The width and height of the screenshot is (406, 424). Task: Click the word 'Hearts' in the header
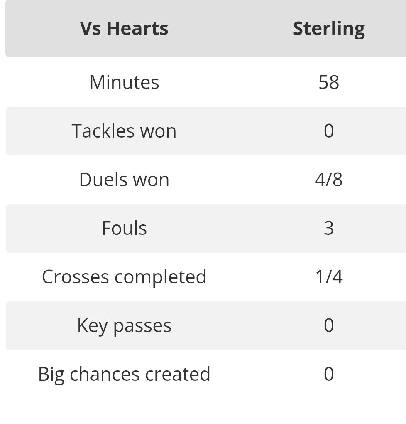pyautogui.click(x=137, y=29)
